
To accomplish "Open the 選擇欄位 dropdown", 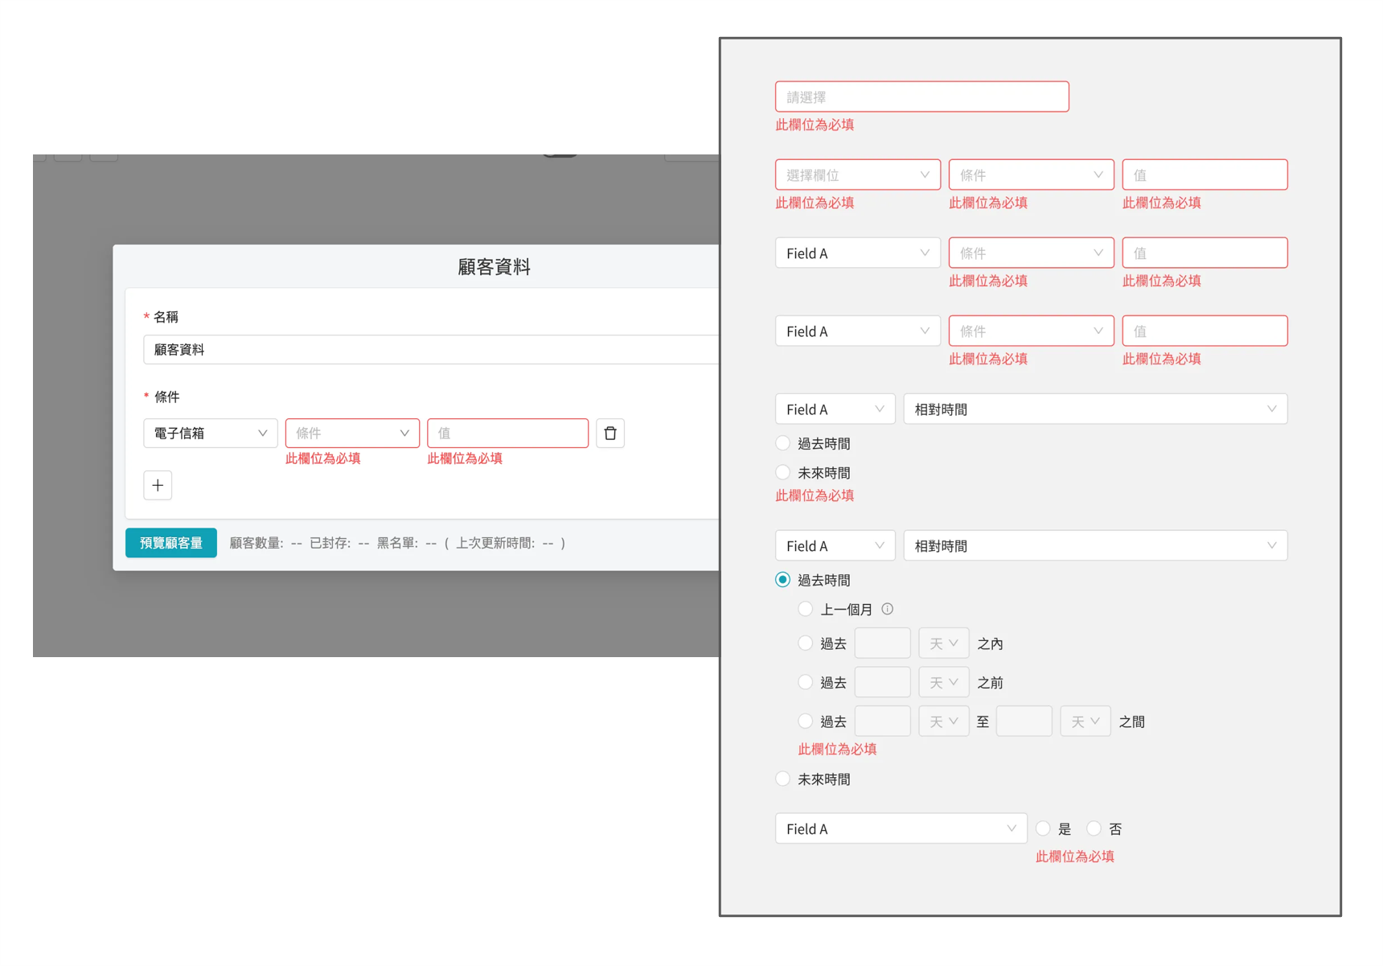I will point(857,175).
